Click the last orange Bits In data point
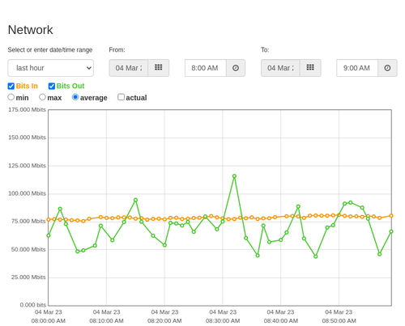405x326 pixels. coord(391,216)
